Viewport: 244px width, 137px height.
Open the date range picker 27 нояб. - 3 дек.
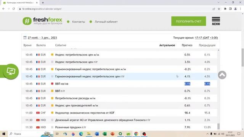pyautogui.click(x=42, y=38)
